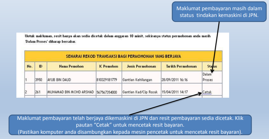Click the "Status" column header
This screenshot has width=269, height=139.
pyautogui.click(x=212, y=66)
